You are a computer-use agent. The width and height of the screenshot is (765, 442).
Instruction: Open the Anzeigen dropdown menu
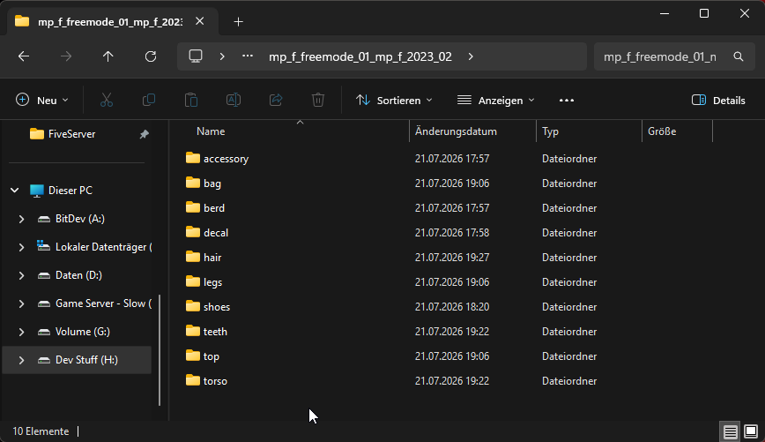tap(495, 100)
